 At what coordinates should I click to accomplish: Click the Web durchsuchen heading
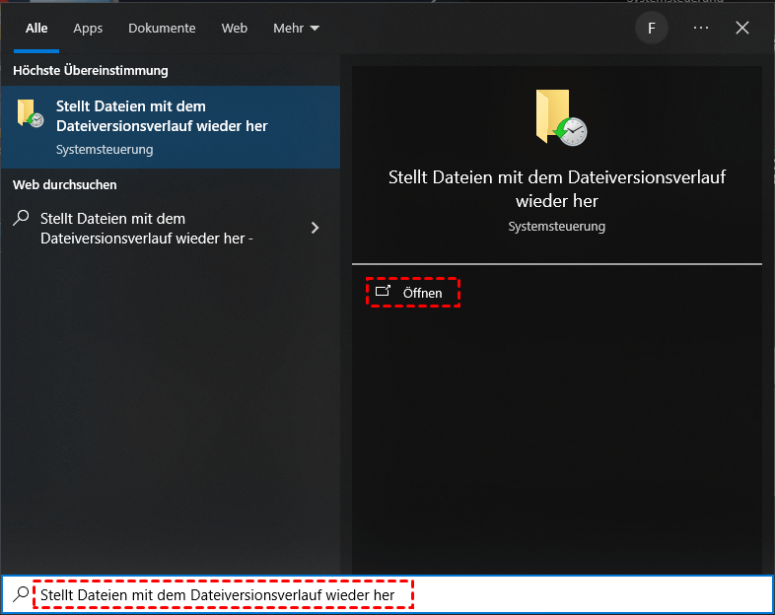point(65,184)
